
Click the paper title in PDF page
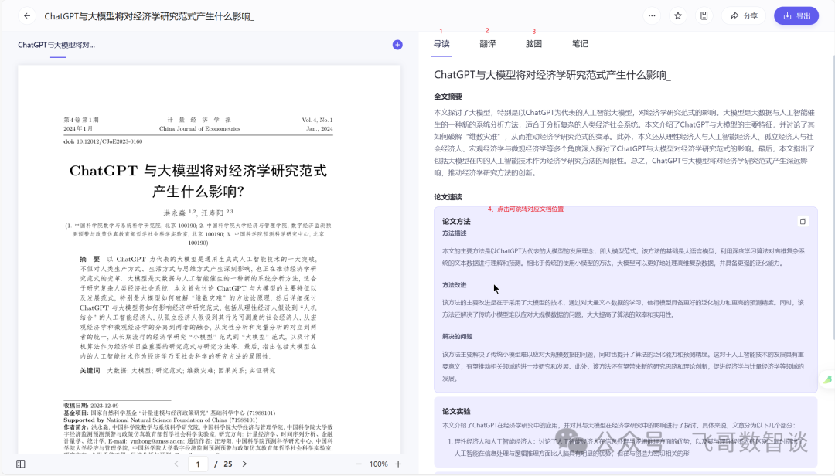[198, 181]
